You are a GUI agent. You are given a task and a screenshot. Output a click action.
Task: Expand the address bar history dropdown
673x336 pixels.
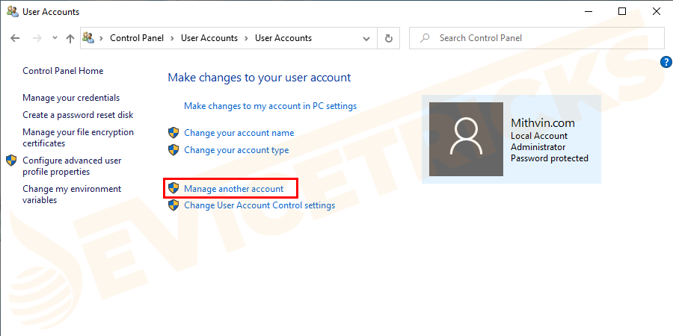(x=366, y=39)
